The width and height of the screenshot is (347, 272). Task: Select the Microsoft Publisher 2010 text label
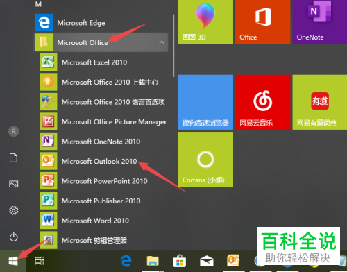(x=101, y=201)
